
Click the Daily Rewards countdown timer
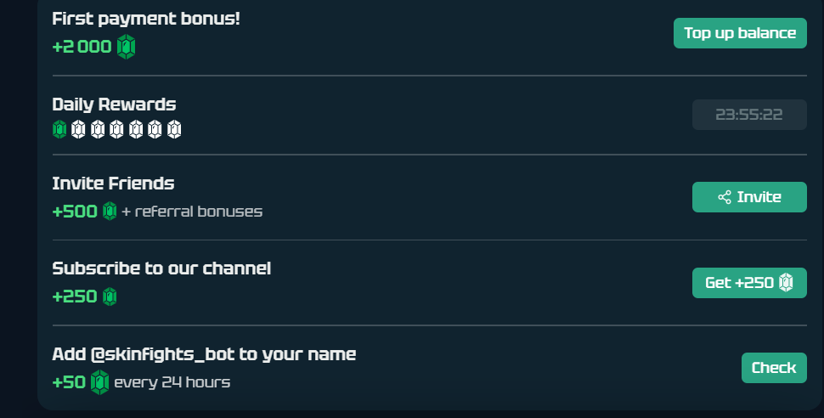pyautogui.click(x=749, y=115)
